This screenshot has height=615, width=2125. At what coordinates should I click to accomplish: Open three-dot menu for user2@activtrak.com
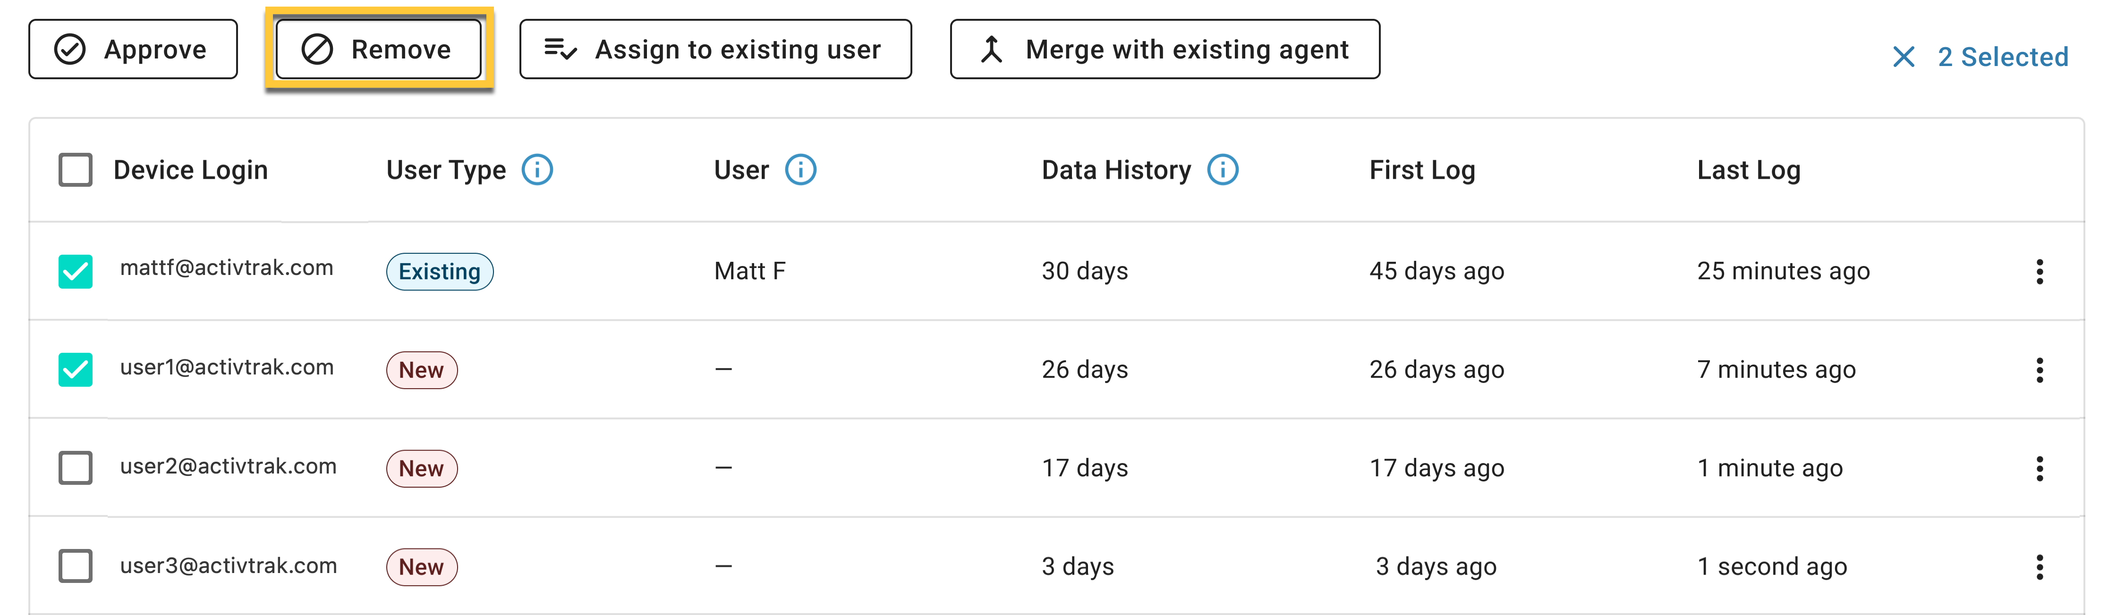point(2039,468)
